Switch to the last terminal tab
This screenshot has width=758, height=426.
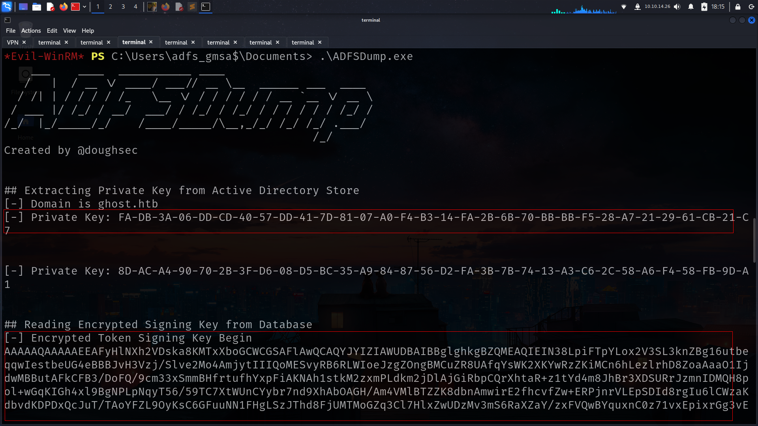[x=303, y=42]
